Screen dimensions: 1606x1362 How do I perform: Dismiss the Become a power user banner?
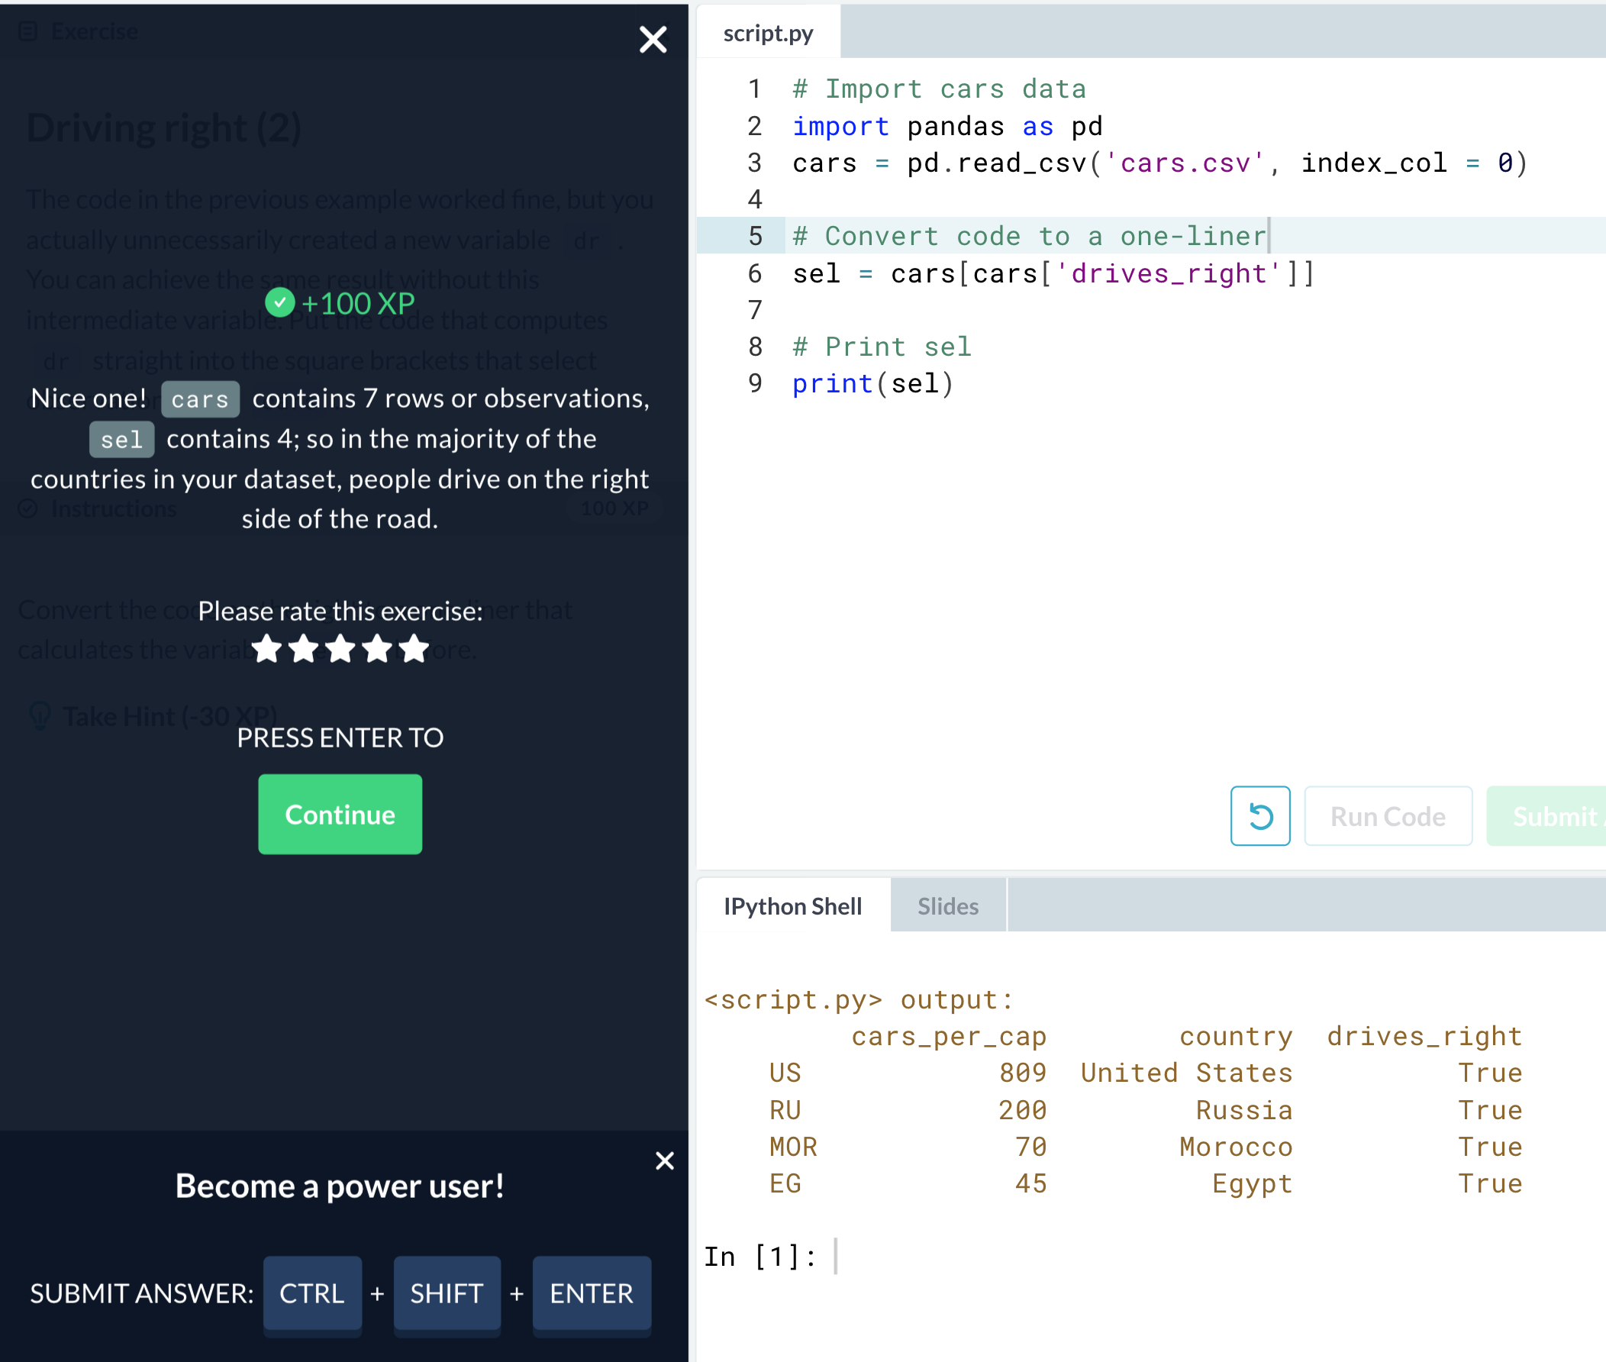[x=664, y=1160]
